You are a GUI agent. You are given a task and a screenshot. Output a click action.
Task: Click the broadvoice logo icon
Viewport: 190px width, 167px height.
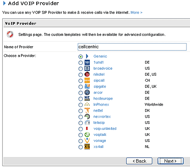87,68
